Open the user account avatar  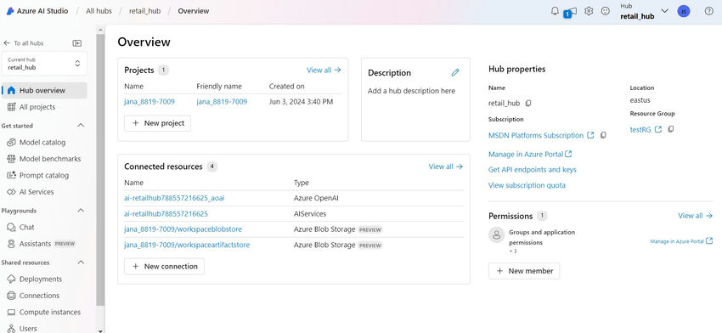(683, 11)
